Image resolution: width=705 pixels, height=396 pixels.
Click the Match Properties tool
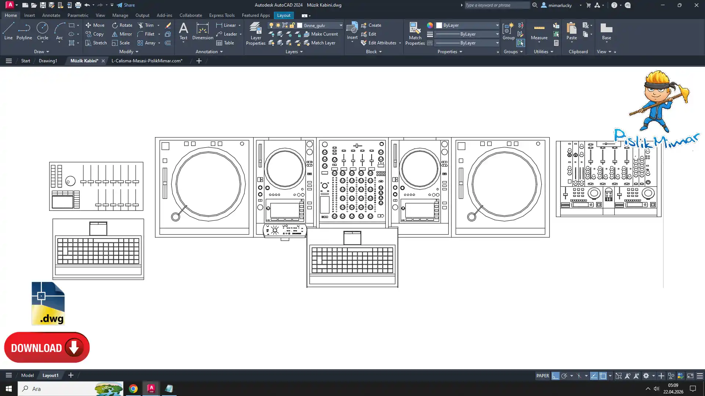(415, 33)
